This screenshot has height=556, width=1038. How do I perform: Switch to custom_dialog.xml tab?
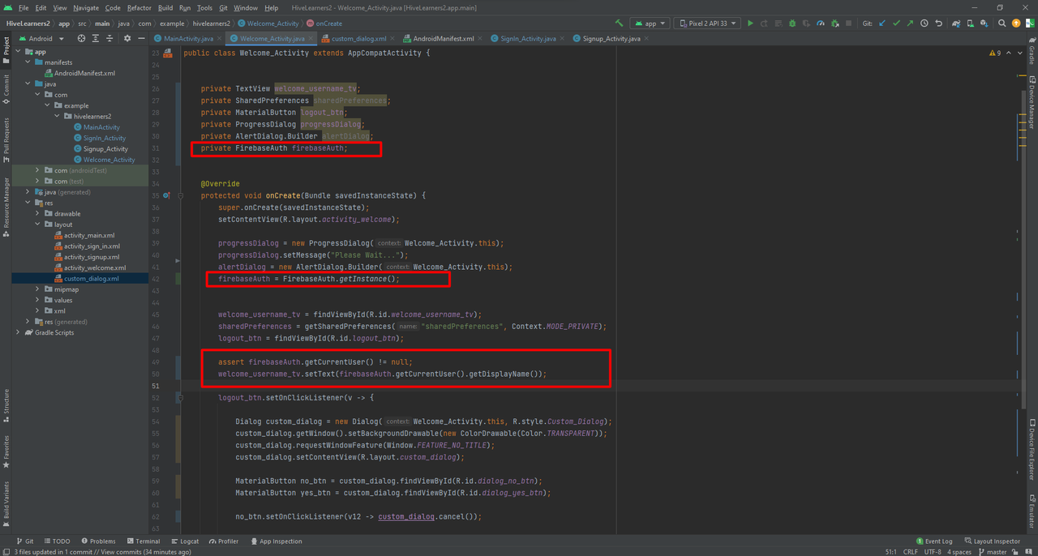click(358, 38)
